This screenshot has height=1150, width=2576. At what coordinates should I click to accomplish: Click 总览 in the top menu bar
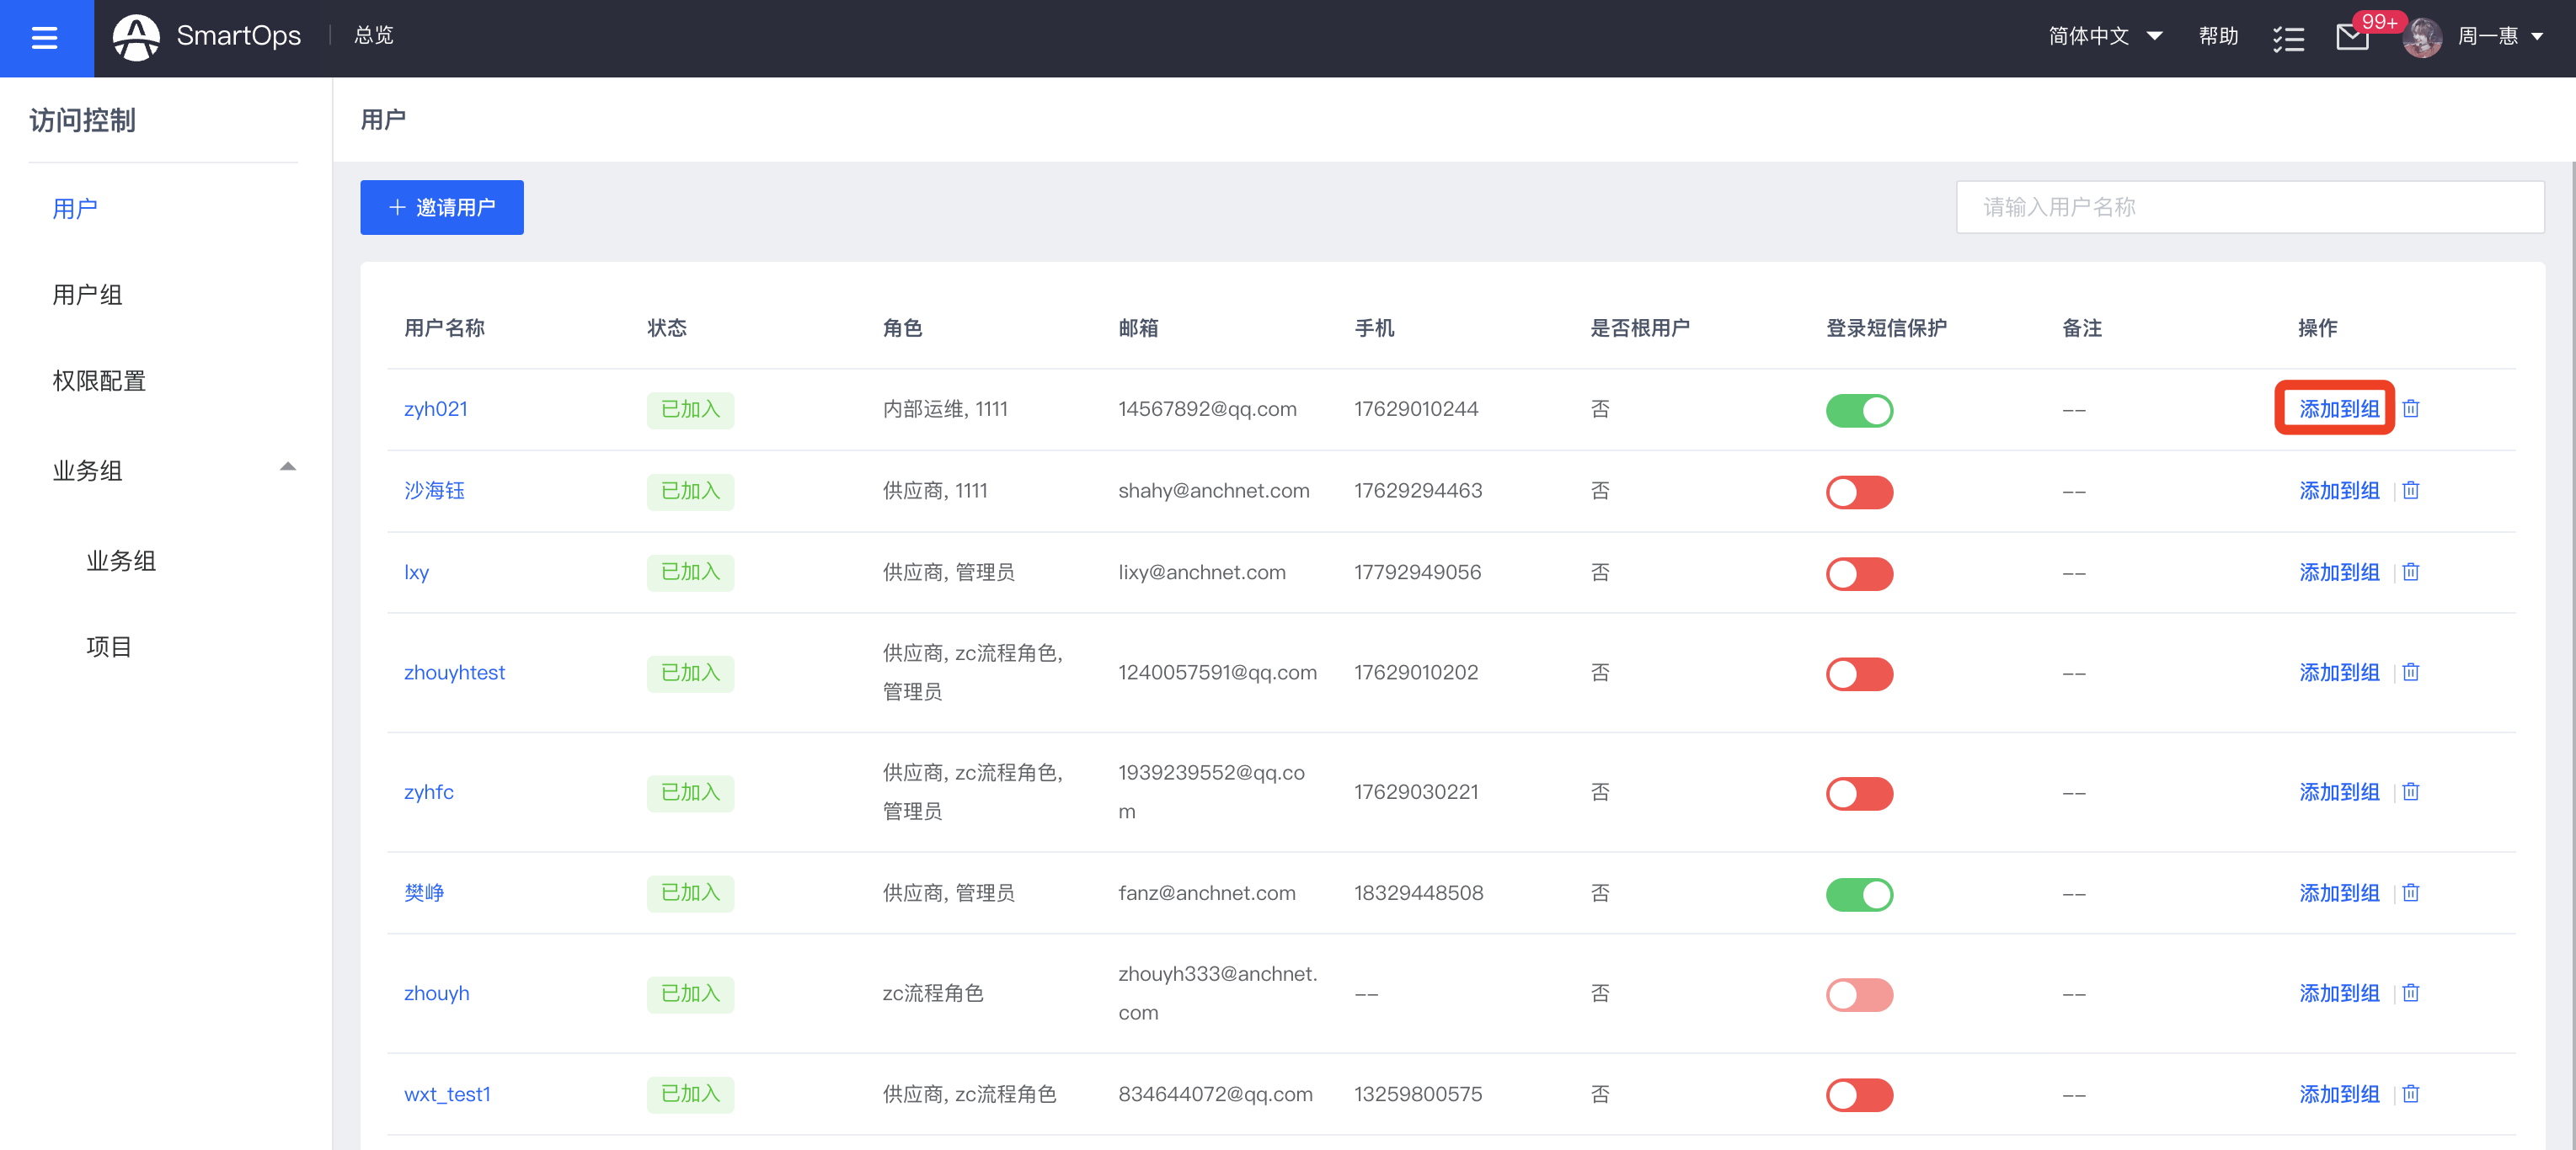(x=372, y=36)
